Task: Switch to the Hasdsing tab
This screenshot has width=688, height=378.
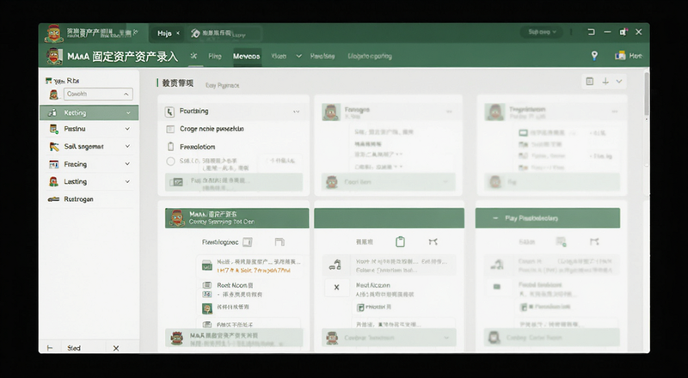Action: (322, 56)
